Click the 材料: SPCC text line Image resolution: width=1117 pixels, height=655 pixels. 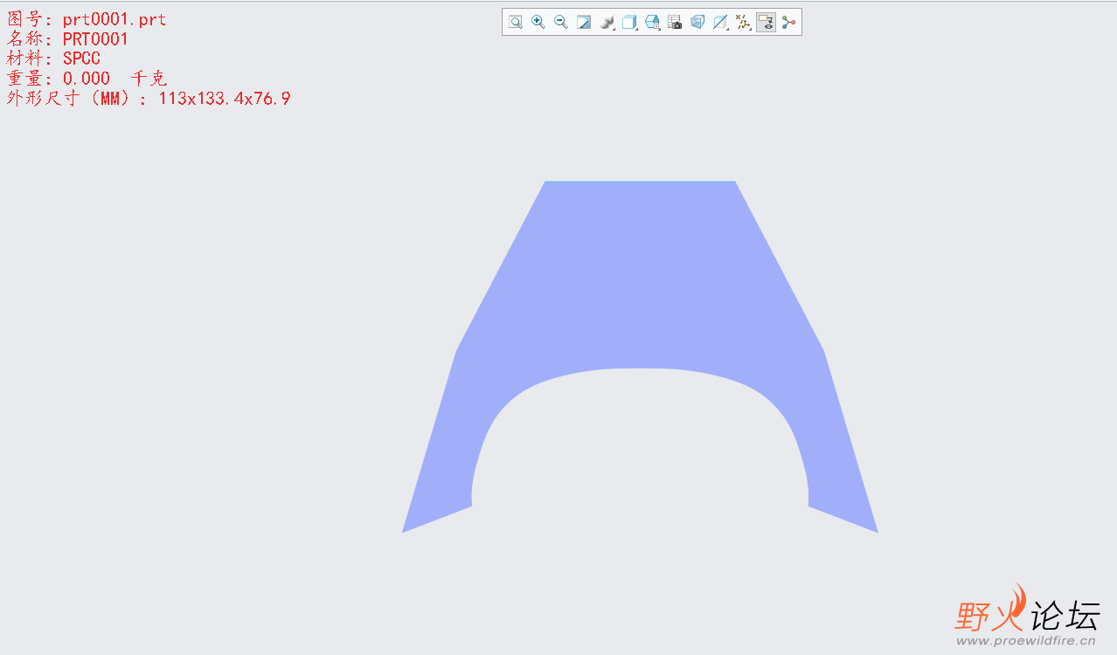click(x=53, y=59)
